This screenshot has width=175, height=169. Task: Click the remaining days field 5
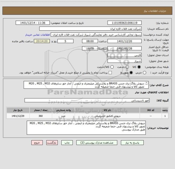pyautogui.click(x=65, y=41)
